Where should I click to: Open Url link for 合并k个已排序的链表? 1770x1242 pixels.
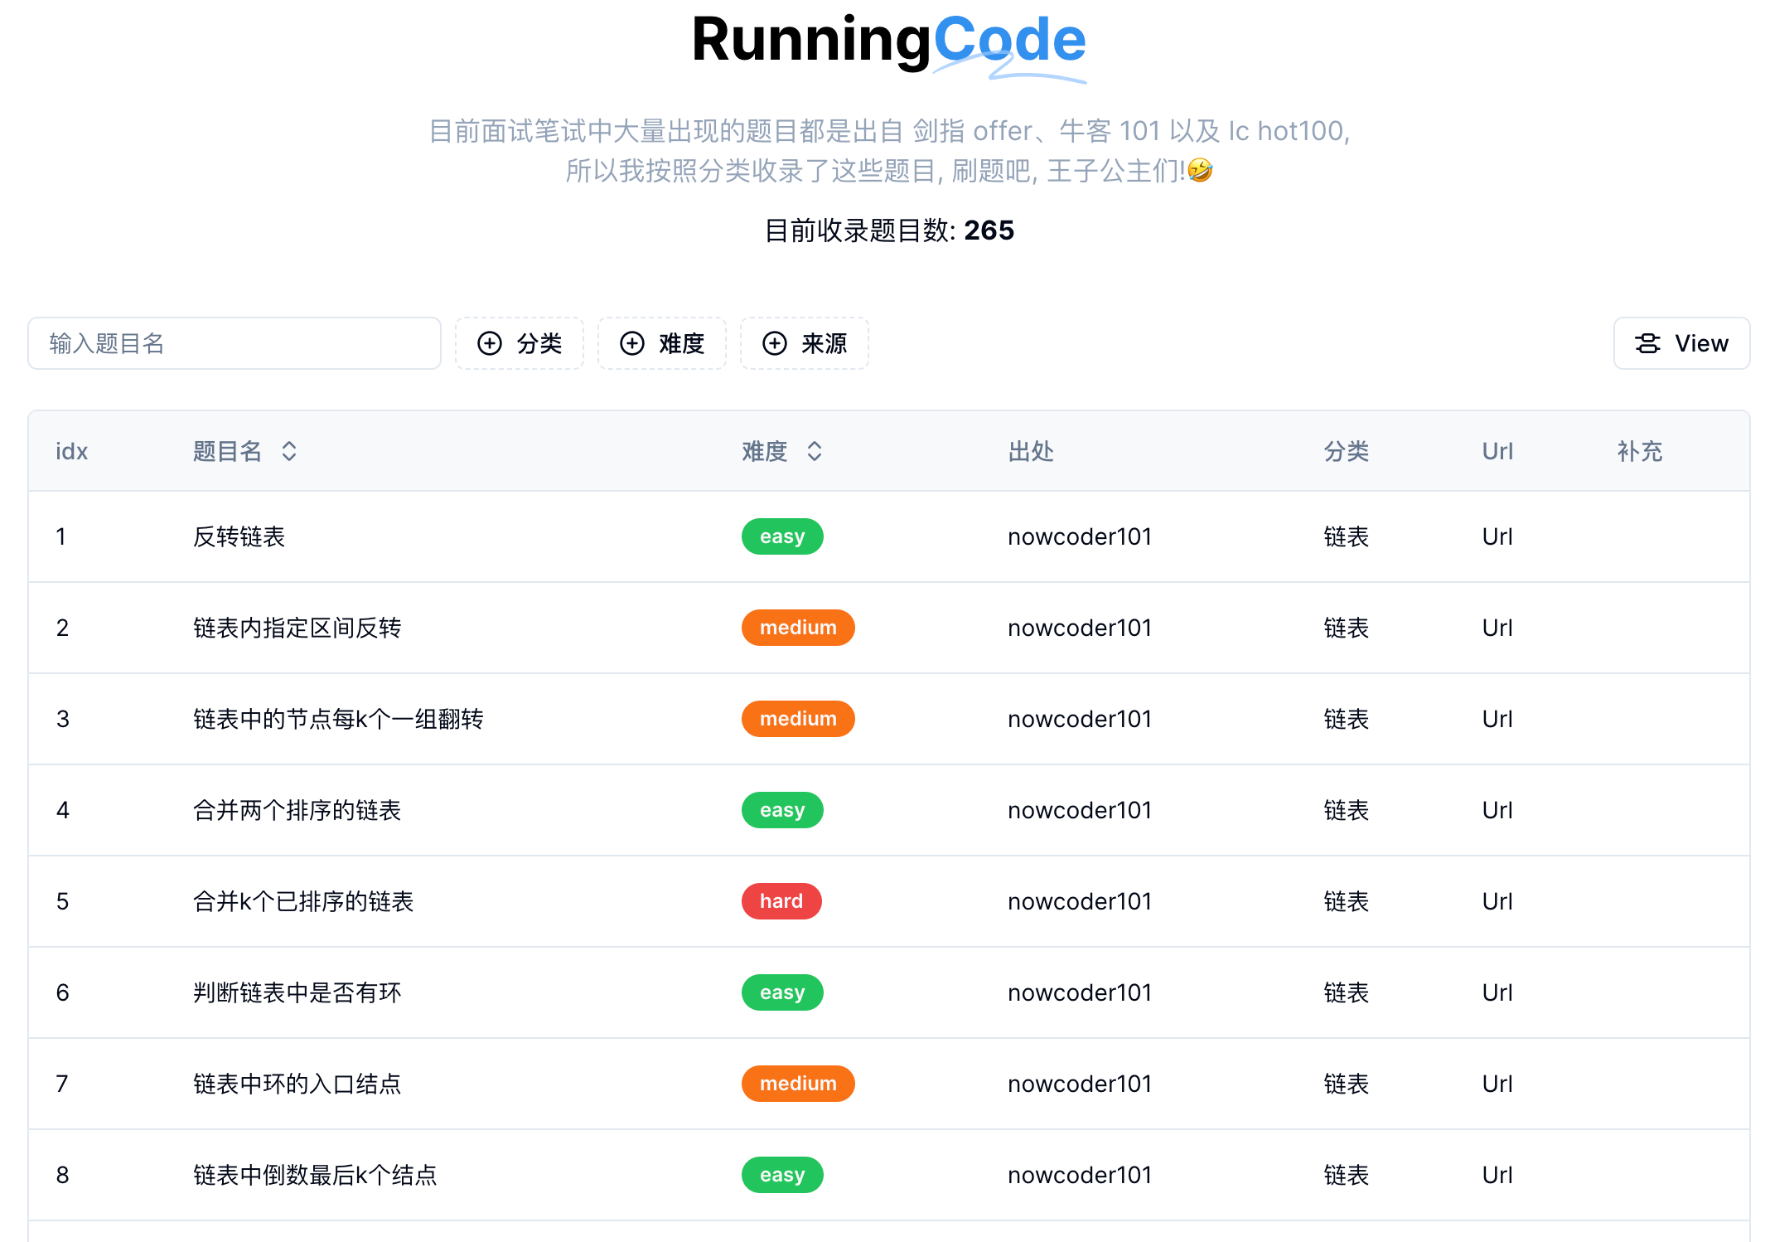(x=1497, y=901)
